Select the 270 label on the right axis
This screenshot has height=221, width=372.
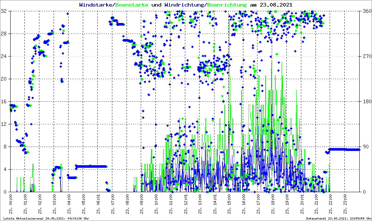point(367,57)
